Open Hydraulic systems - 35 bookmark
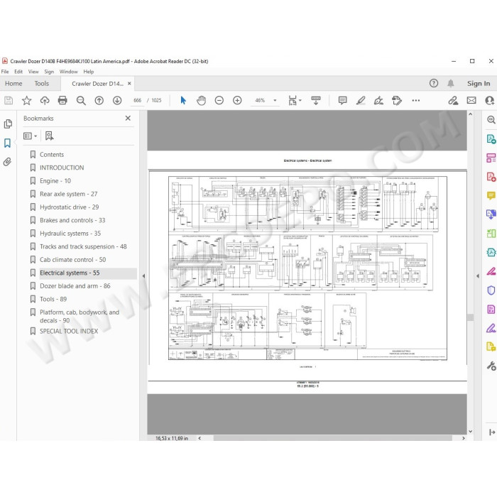Image resolution: width=497 pixels, height=497 pixels. click(x=70, y=234)
